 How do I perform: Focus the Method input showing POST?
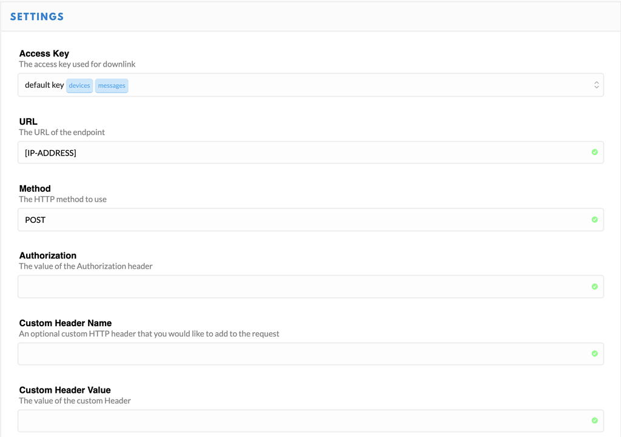pyautogui.click(x=303, y=220)
